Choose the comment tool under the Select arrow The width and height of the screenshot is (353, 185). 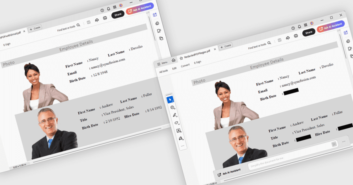[x=172, y=107]
